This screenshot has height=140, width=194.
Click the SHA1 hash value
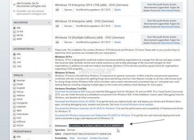(87, 134)
